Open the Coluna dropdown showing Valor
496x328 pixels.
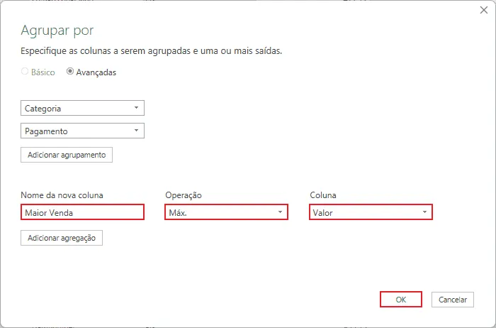pyautogui.click(x=371, y=212)
